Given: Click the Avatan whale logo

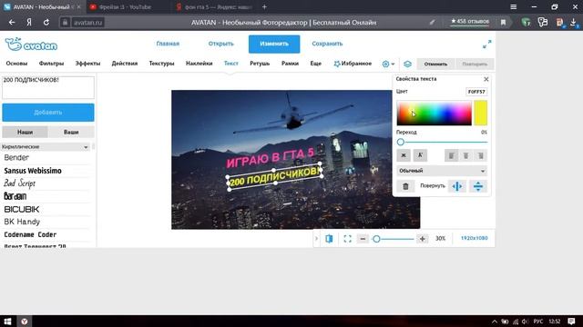Looking at the screenshot, I should tap(31, 45).
